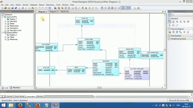Viewport: 193px width, 108px height.
Task: Select the Zoom In tool in Toolbox
Action: coord(177,22)
